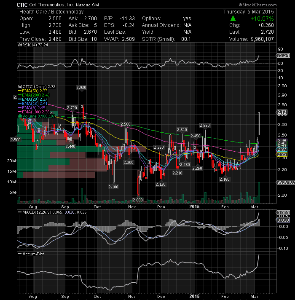Click the Options value 'yes'
Image resolution: width=295 pixels, height=300 pixels.
[187, 19]
